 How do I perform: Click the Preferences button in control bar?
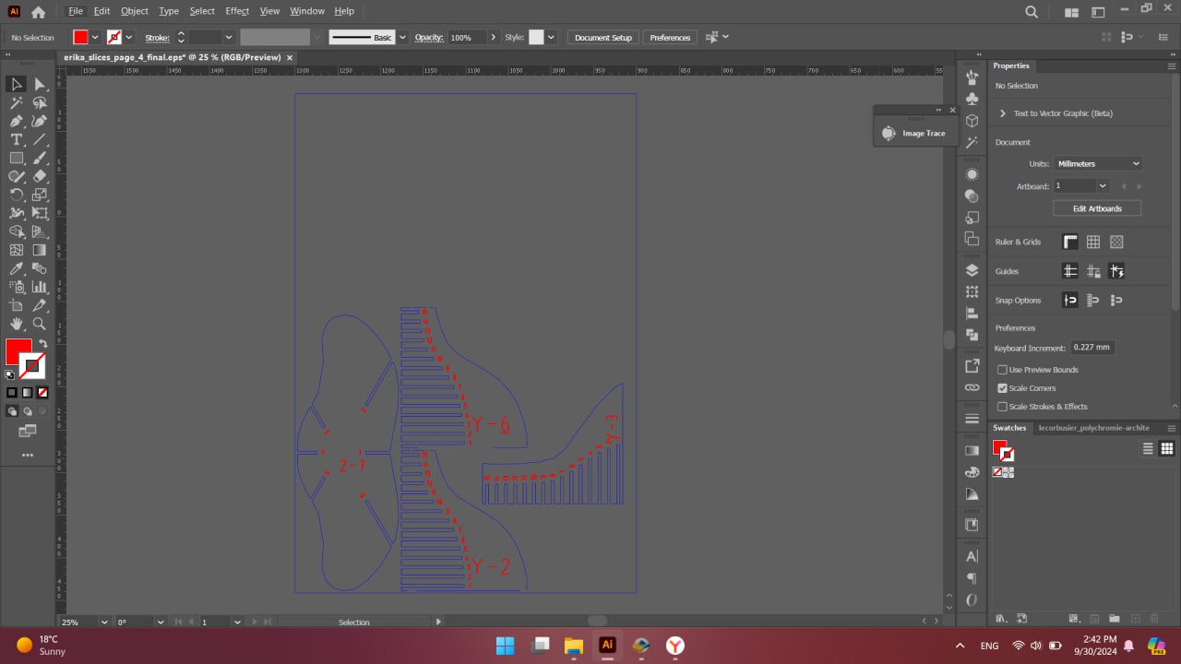click(670, 37)
